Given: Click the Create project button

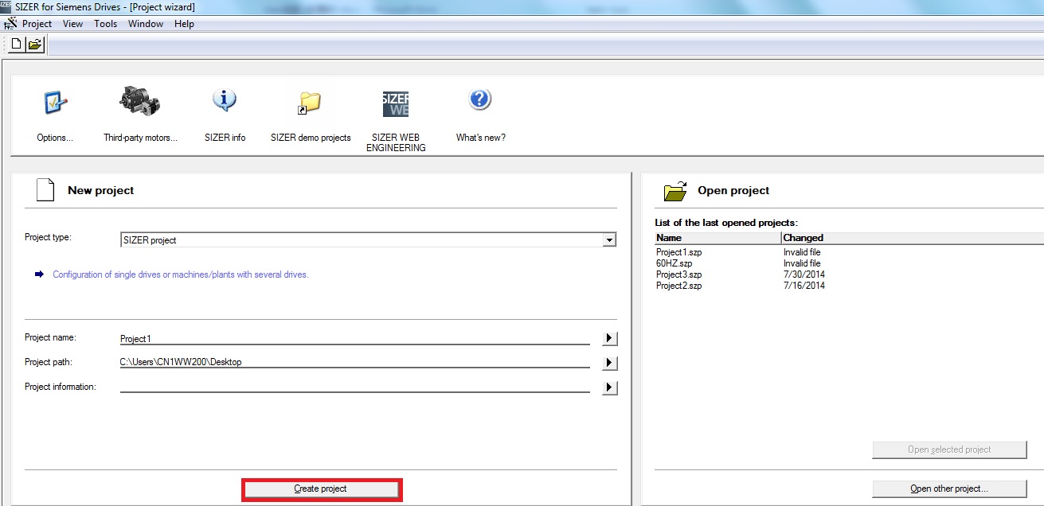Looking at the screenshot, I should pyautogui.click(x=322, y=488).
